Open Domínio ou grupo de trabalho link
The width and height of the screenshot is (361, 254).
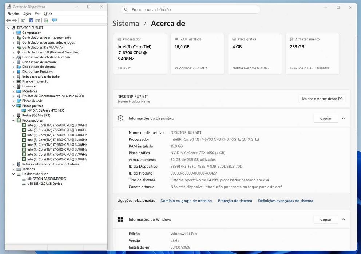186,201
